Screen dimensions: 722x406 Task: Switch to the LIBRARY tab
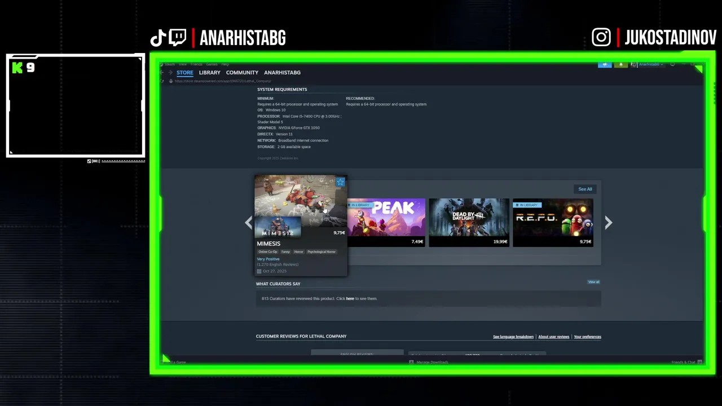coord(209,73)
